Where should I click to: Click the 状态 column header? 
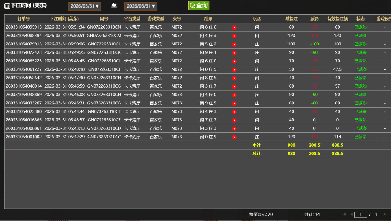(360, 19)
